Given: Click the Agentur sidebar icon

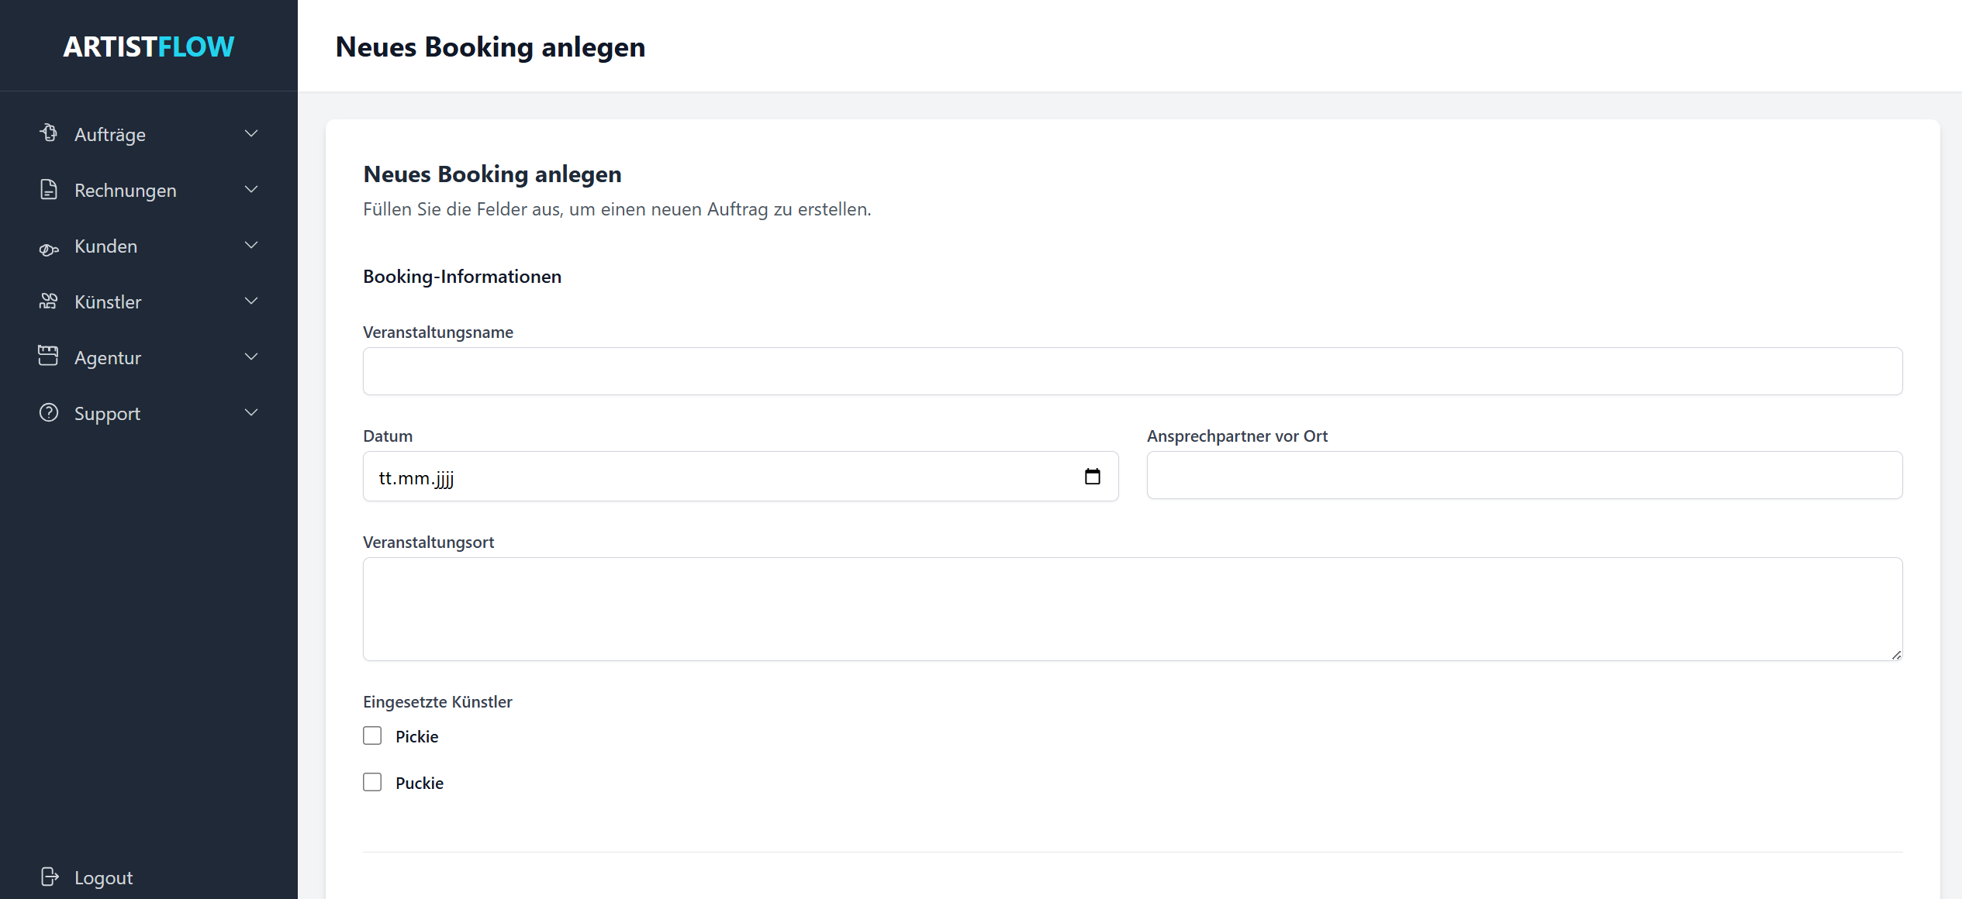Looking at the screenshot, I should point(49,356).
